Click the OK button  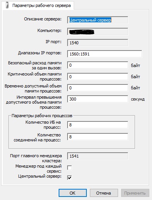point(73,193)
